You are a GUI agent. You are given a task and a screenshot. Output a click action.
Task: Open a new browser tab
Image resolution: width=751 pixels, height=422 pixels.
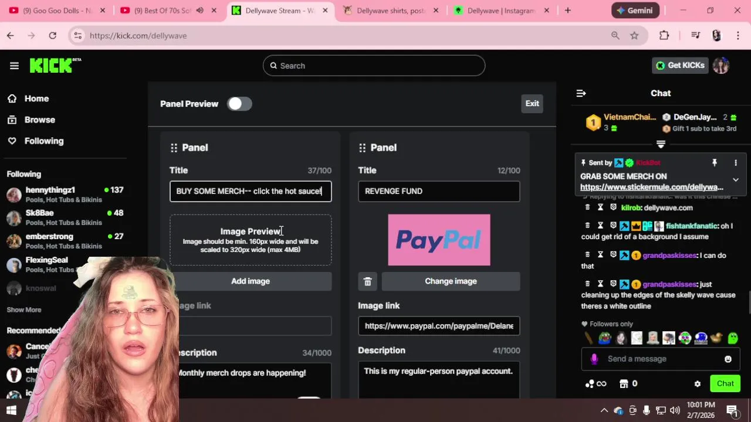pyautogui.click(x=567, y=11)
